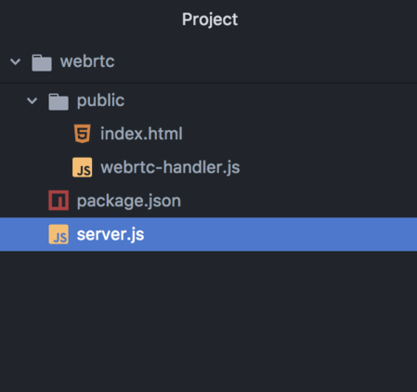Click the Project panel title
The image size is (417, 392).
[210, 20]
